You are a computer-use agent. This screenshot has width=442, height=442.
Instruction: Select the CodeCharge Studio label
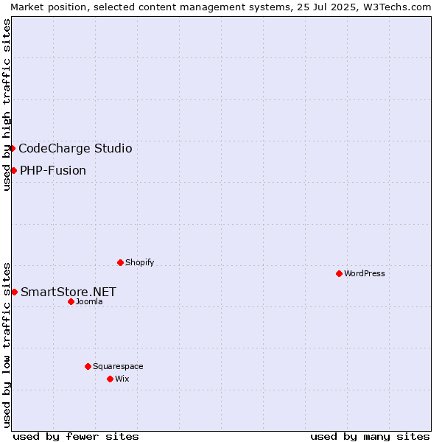(75, 148)
